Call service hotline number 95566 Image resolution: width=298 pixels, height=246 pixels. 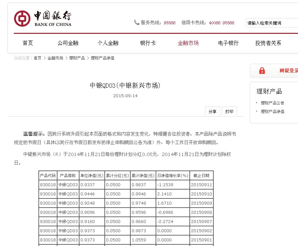170,23
